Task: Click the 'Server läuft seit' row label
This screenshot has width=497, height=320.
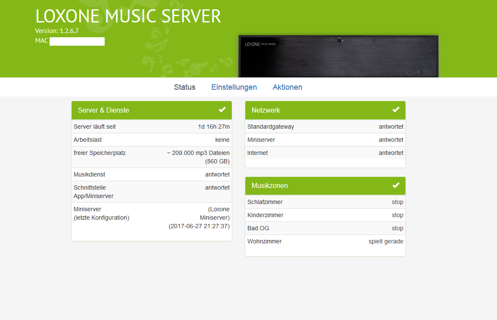Action: [x=95, y=127]
